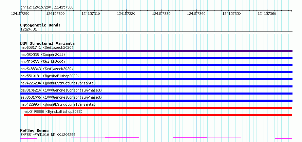The height and width of the screenshot is (142, 302).
Task: Select the blue dgv310e214 variant bar
Action: pyautogui.click(x=156, y=94)
